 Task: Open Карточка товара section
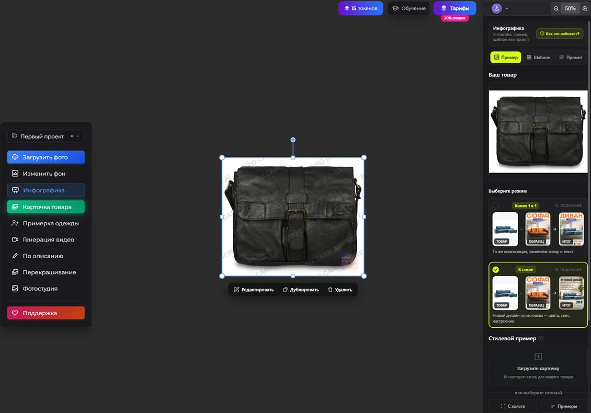(x=46, y=207)
